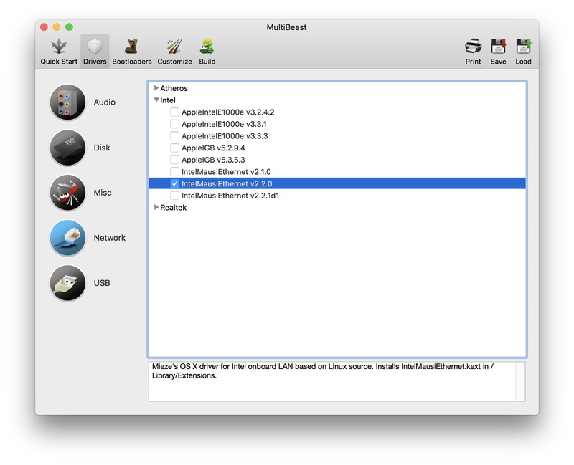Screen dimensions: 574x465
Task: Click the MultiBeast window title
Action: point(286,27)
